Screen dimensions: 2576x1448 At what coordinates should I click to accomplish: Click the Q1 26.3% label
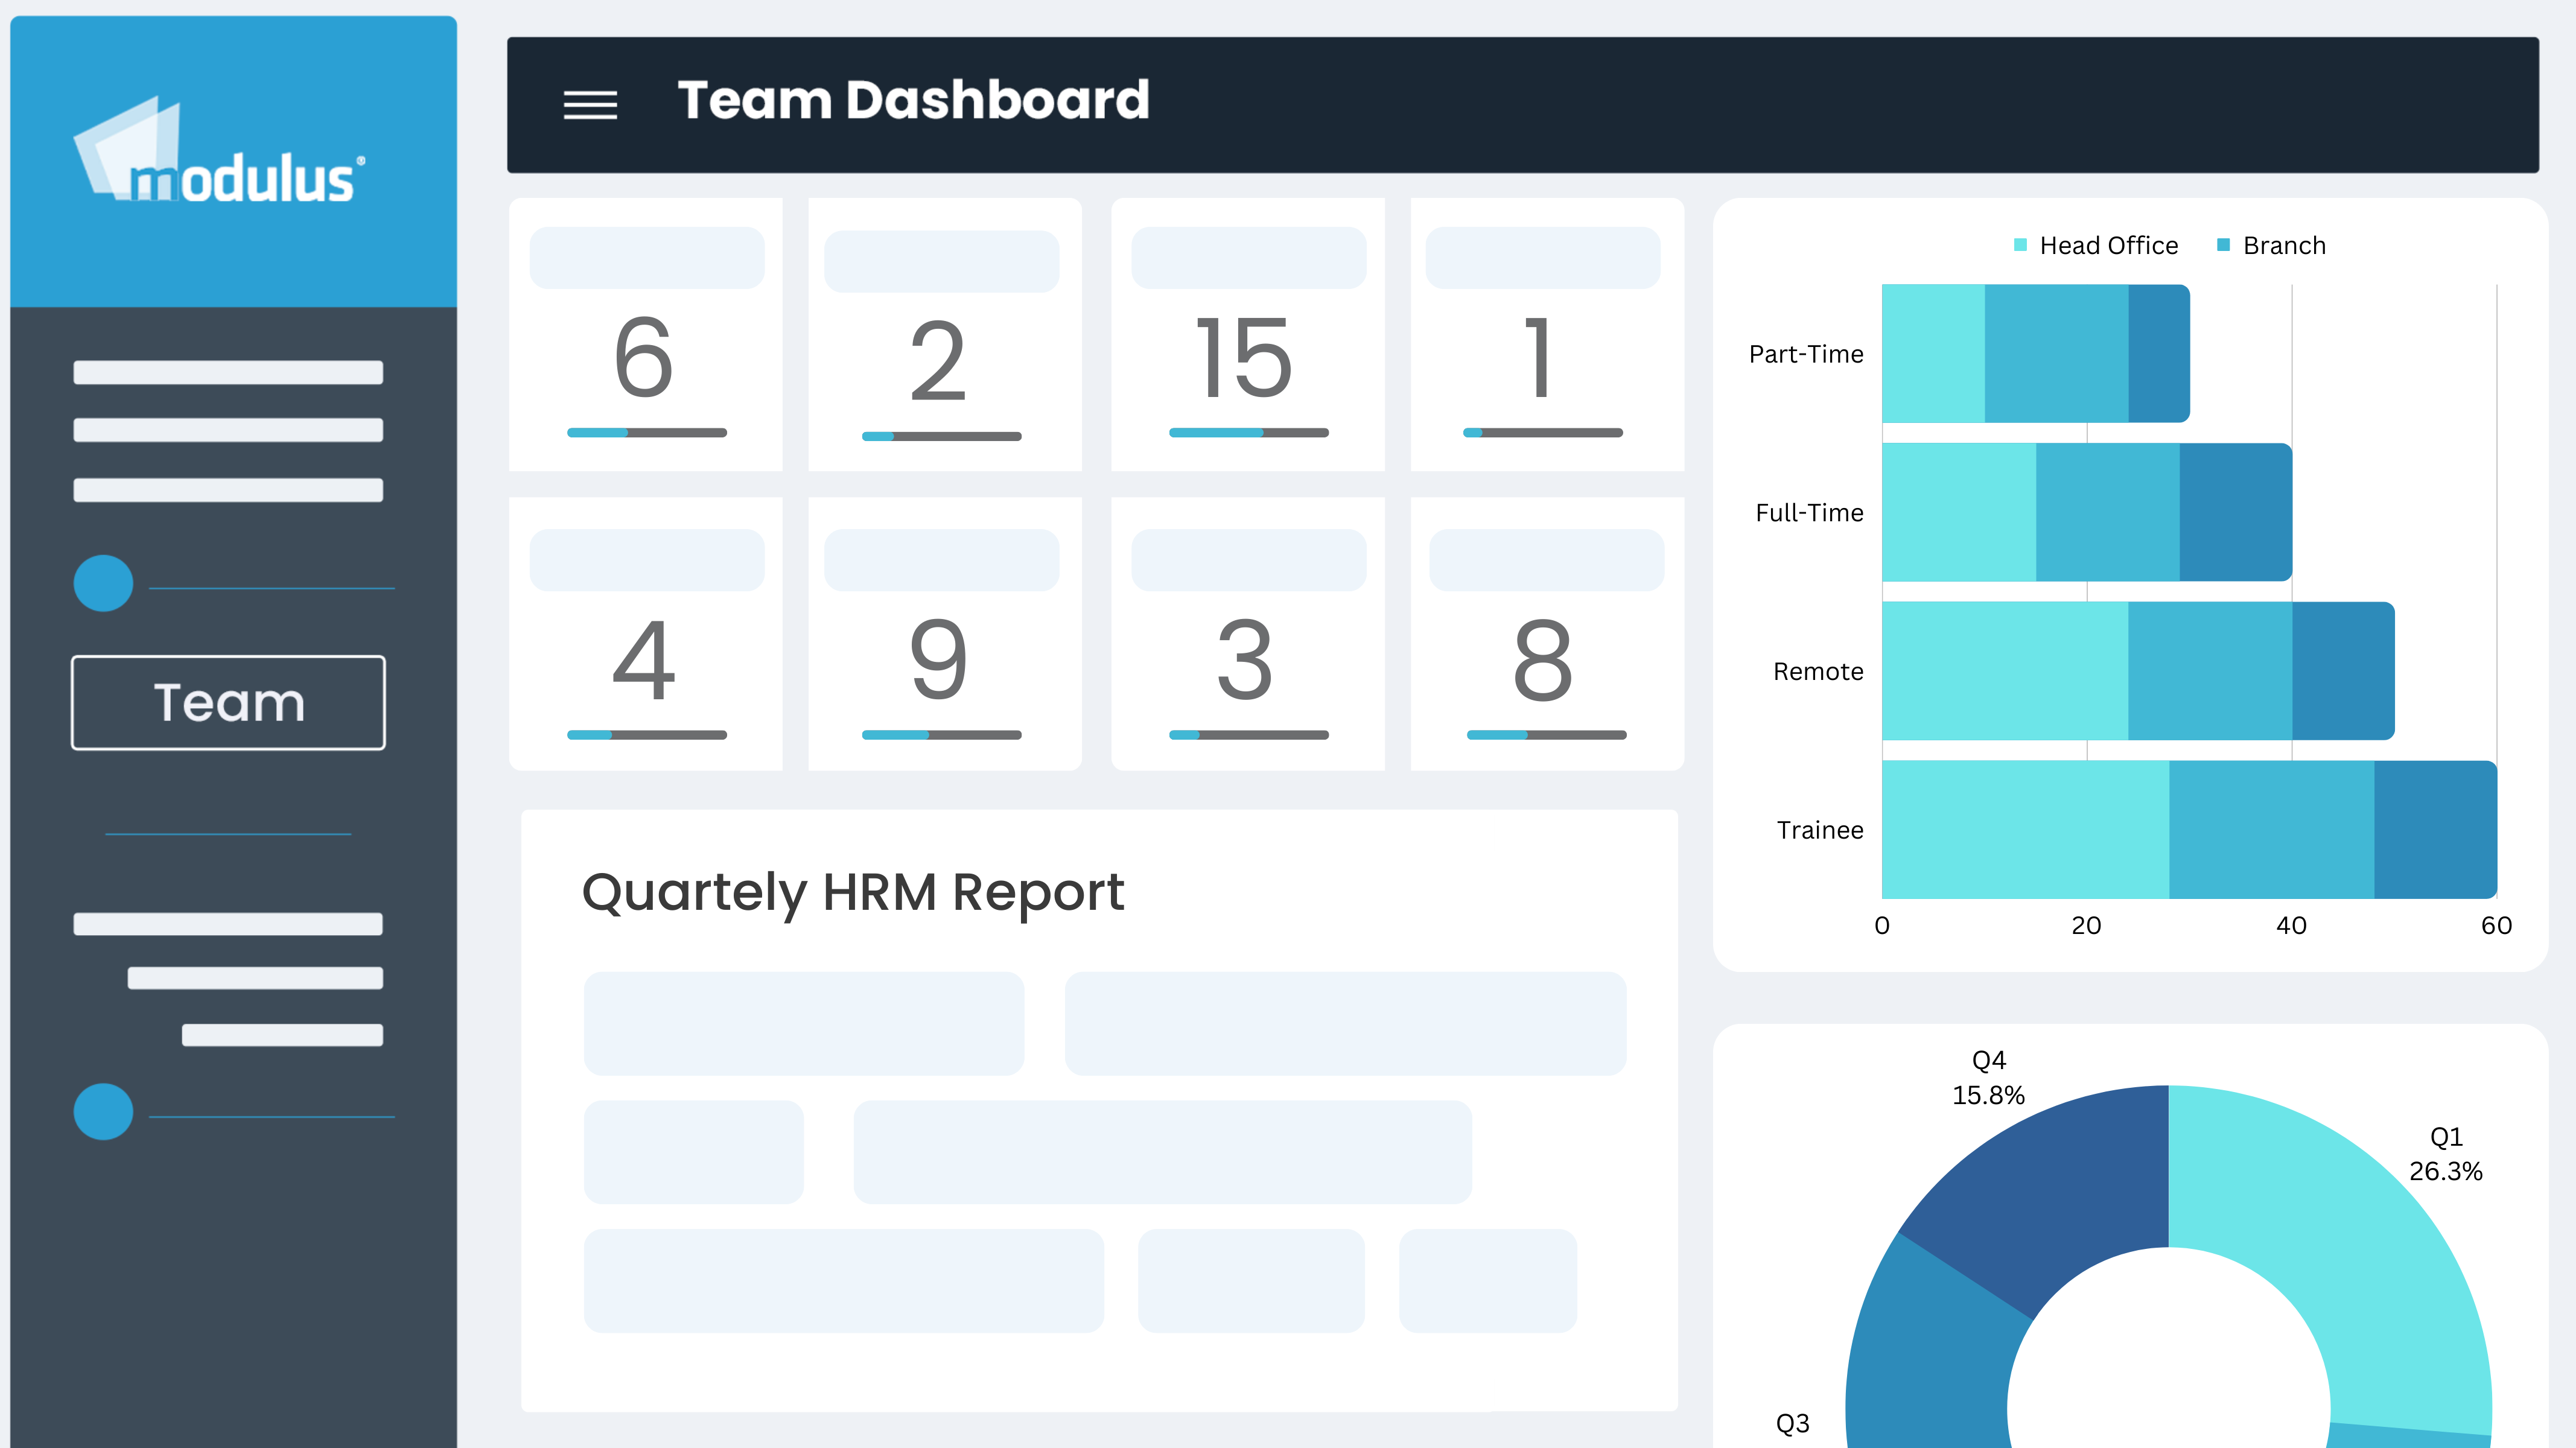tap(2446, 1153)
